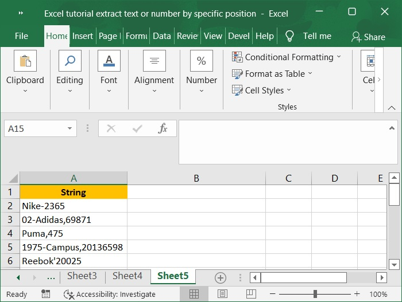Switch to the Sheet4 worksheet tab
The height and width of the screenshot is (302, 402).
pyautogui.click(x=127, y=276)
